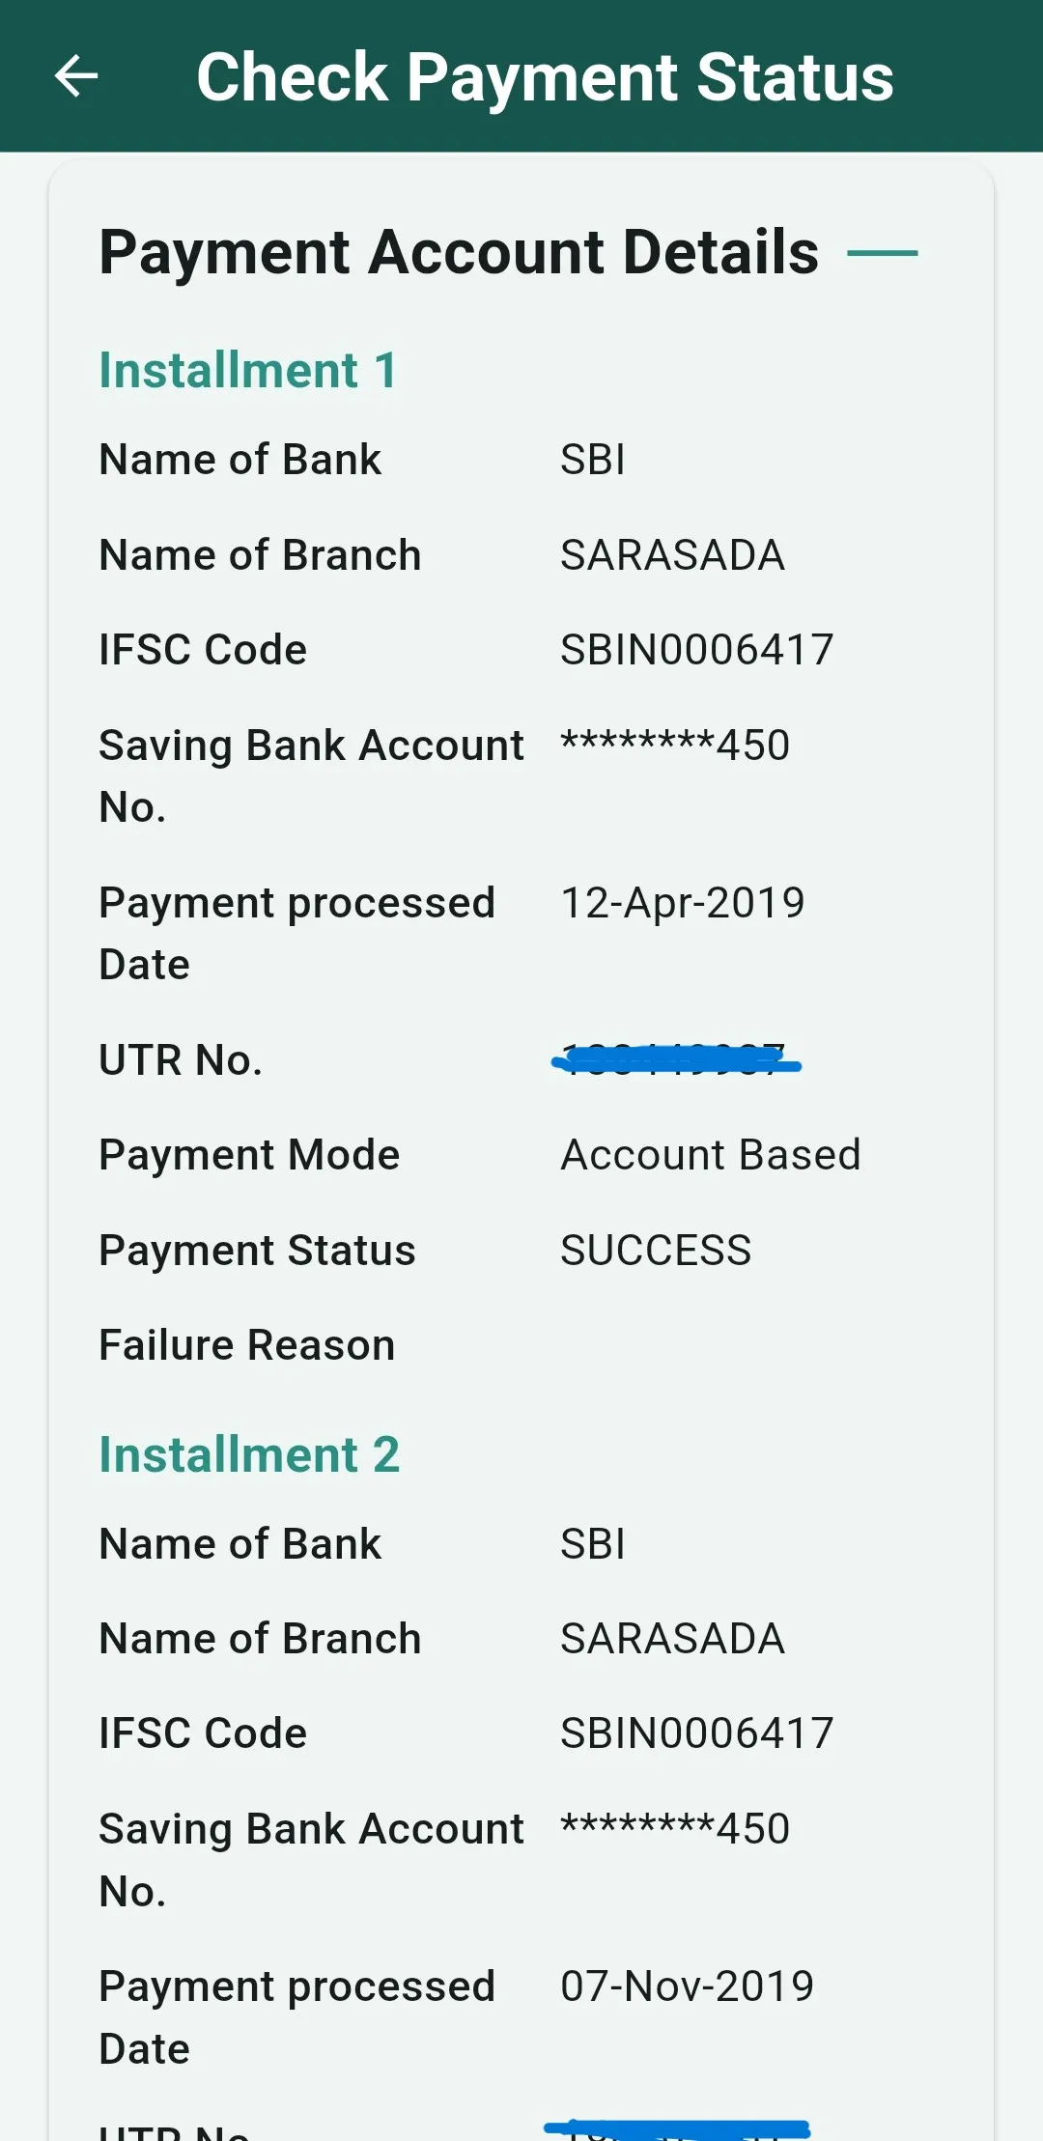Image resolution: width=1043 pixels, height=2141 pixels.
Task: Tap Installment 1 branch name SARASADA
Action: pos(672,555)
